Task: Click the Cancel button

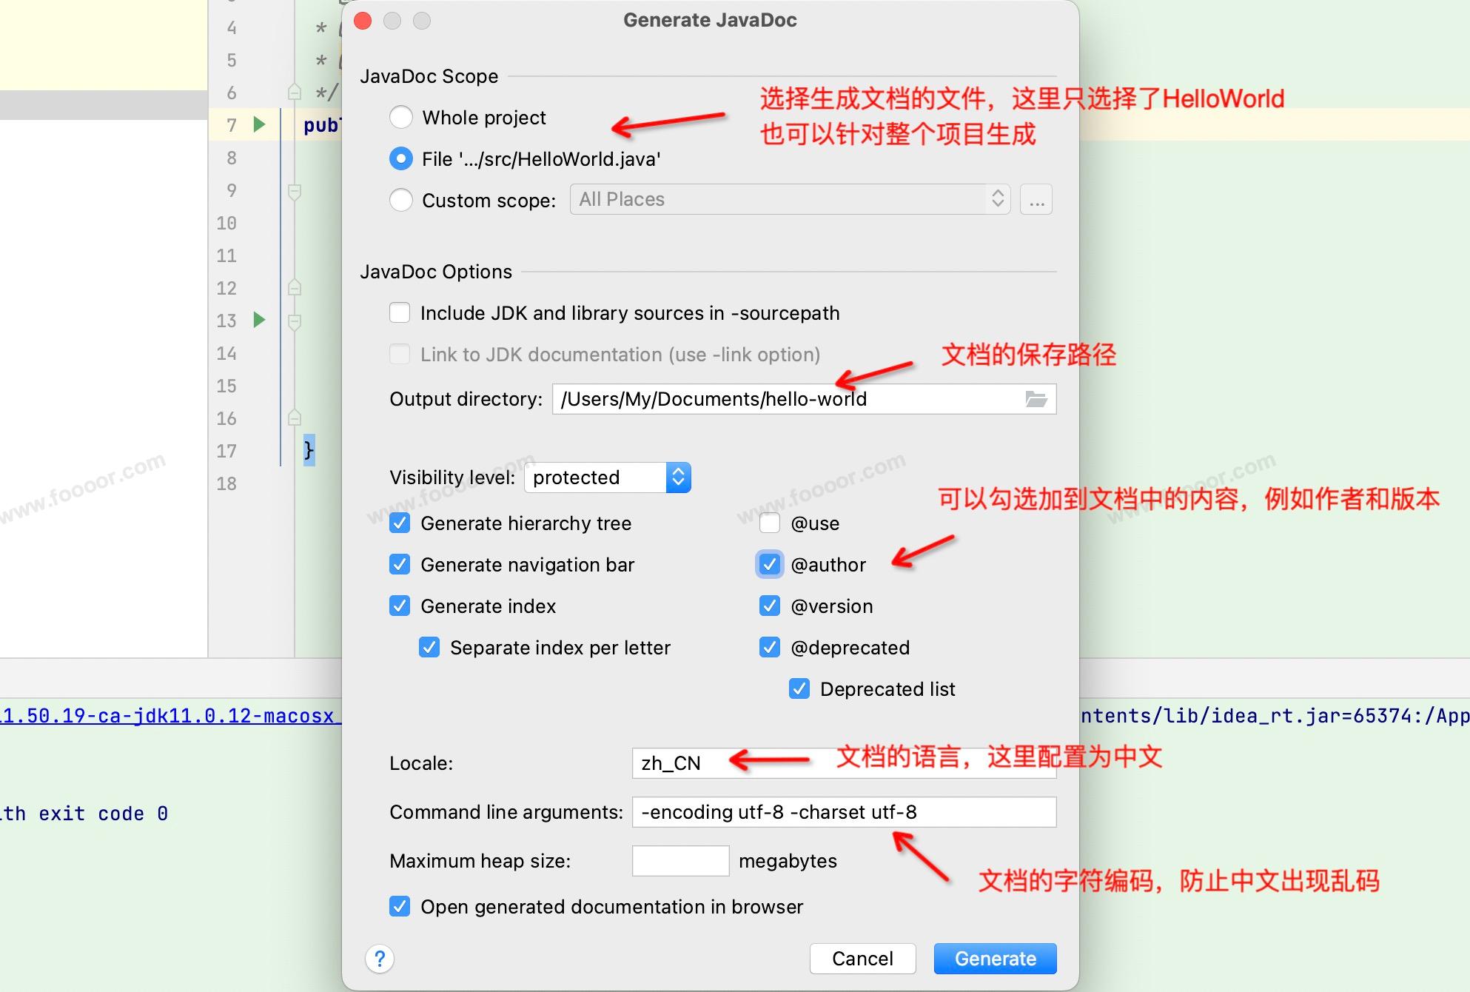Action: coord(862,959)
